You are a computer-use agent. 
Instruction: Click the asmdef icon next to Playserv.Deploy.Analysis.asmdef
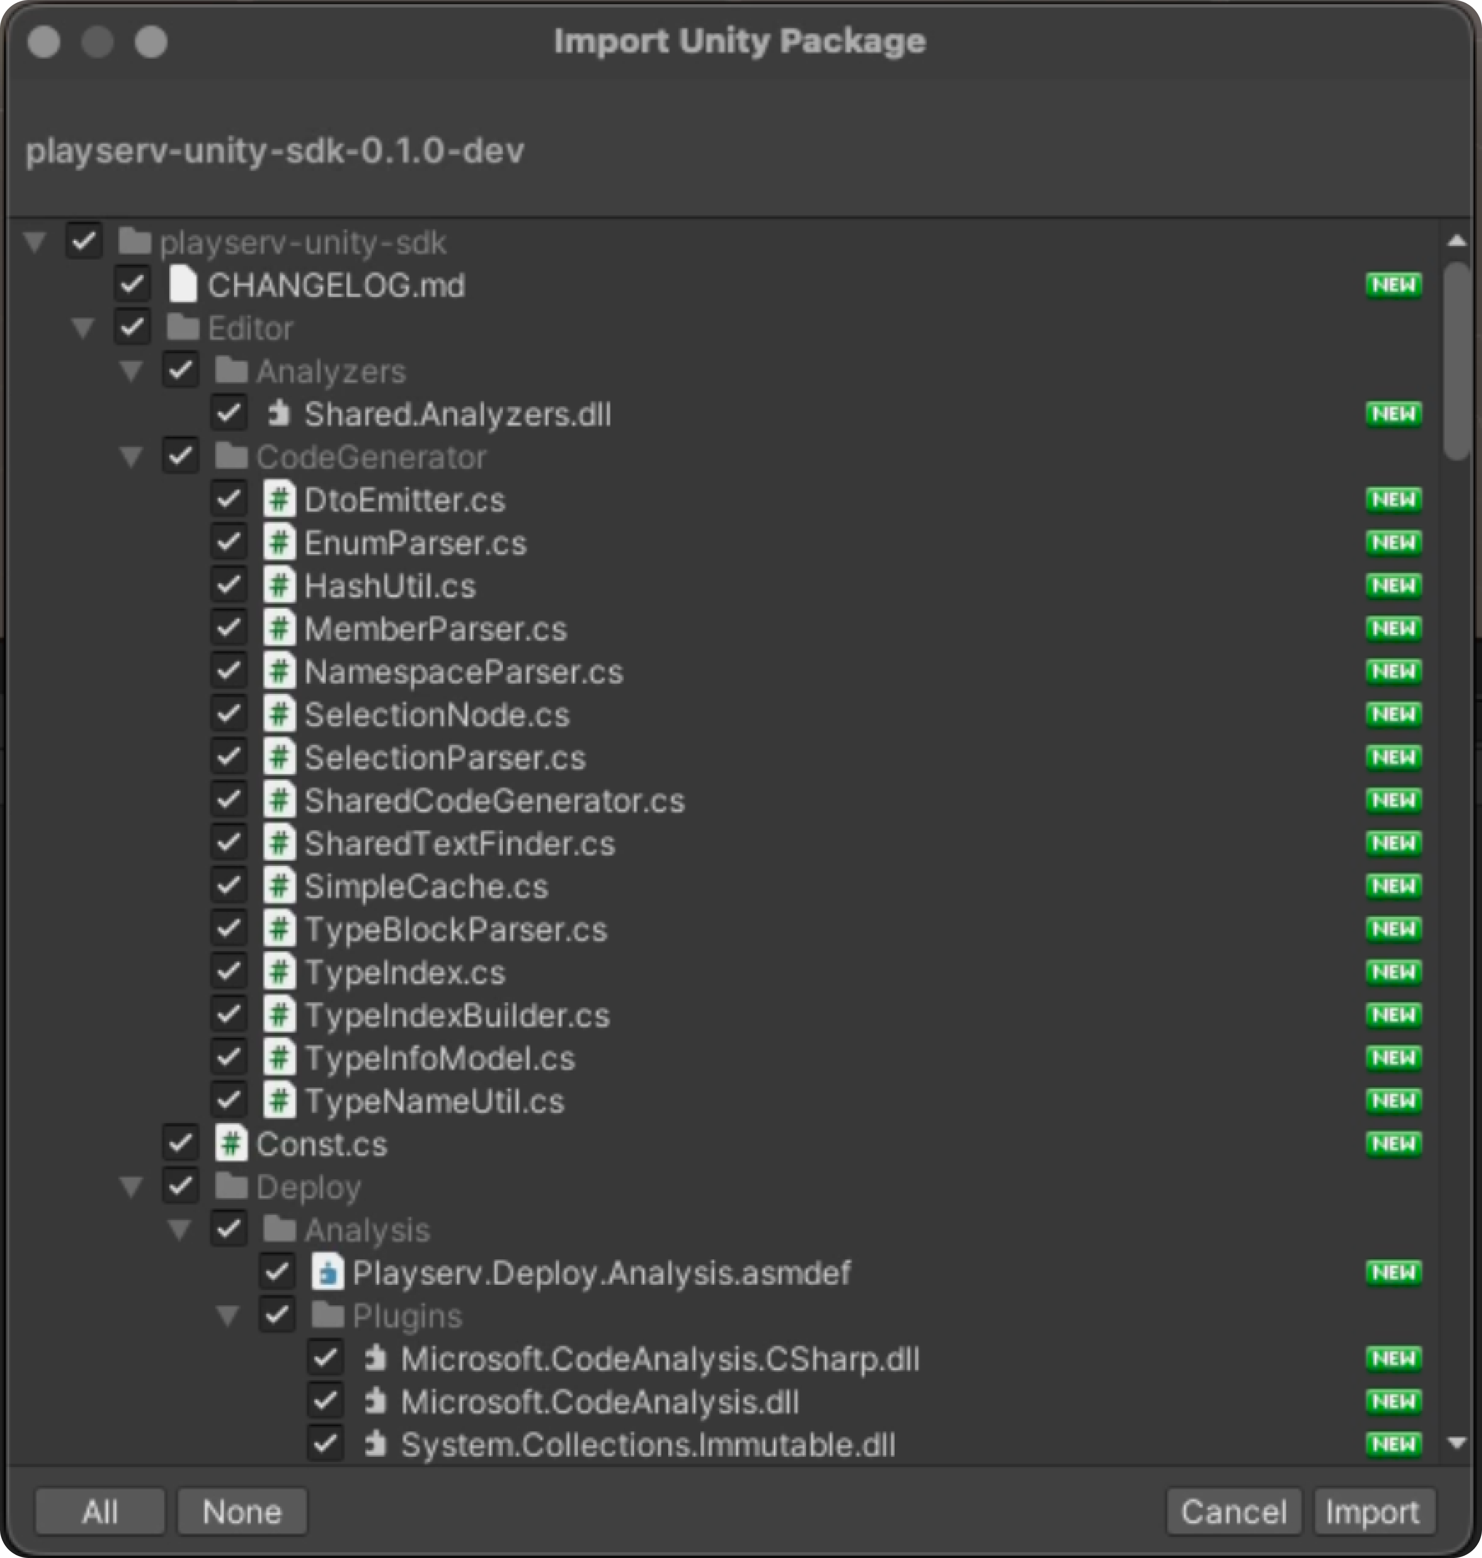(328, 1272)
